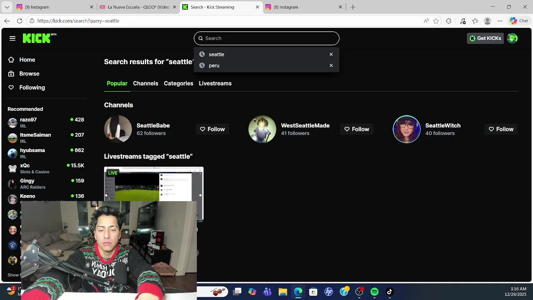
Task: Switch to second Instagram tab
Action: pos(304,7)
